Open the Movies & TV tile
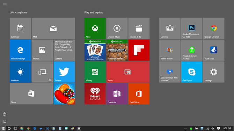Viewport: 234px width, 131px height. pos(139,28)
